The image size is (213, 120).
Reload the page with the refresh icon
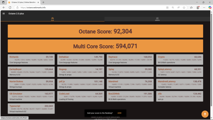(x=10, y=8)
